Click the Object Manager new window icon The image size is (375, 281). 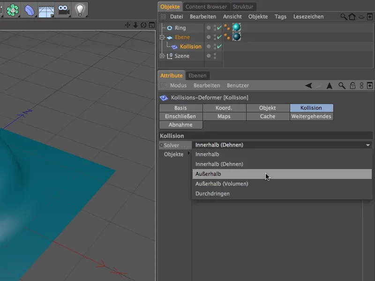[369, 17]
